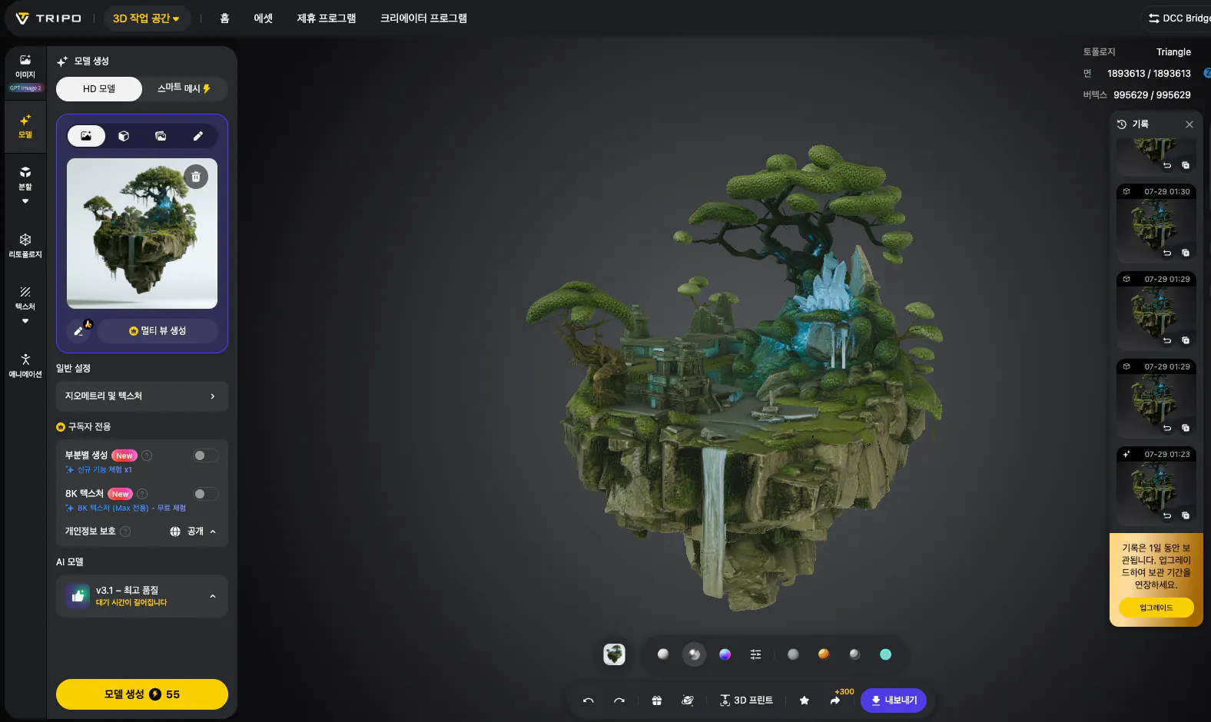
Task: Select the 3D cube input mode icon
Action: (124, 136)
